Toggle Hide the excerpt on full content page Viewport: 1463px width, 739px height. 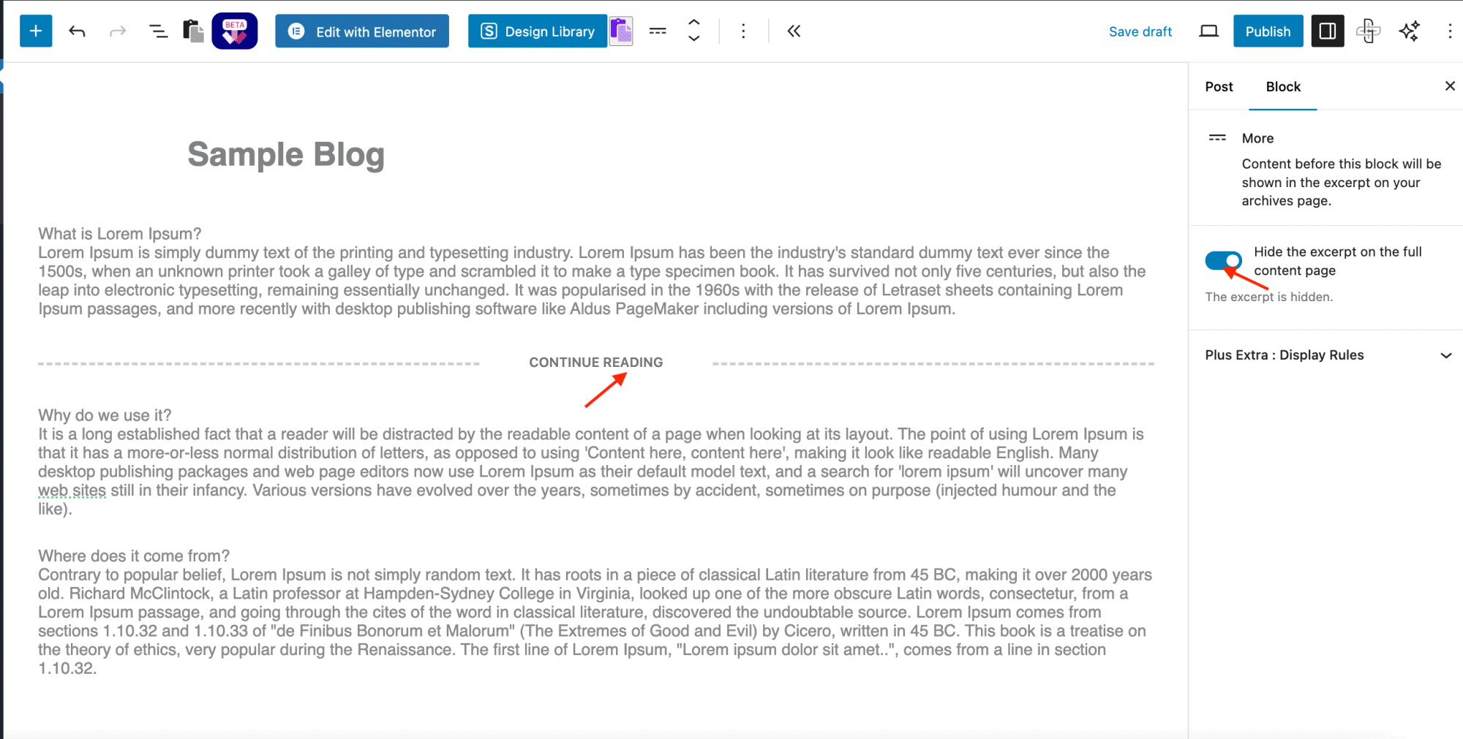(1224, 261)
